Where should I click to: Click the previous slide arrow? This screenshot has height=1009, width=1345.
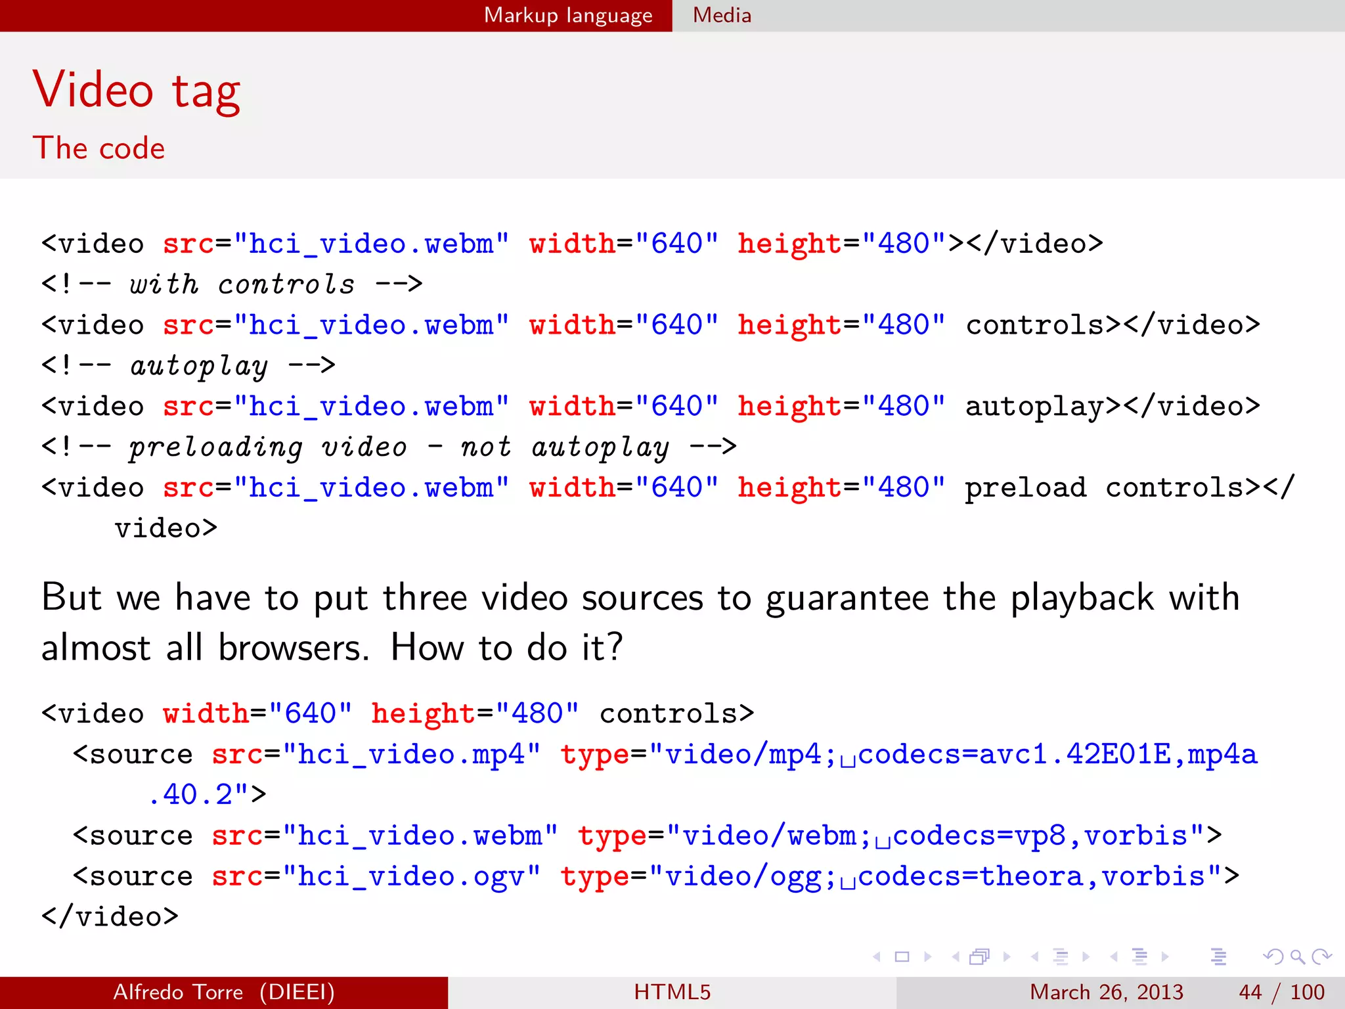pos(876,956)
